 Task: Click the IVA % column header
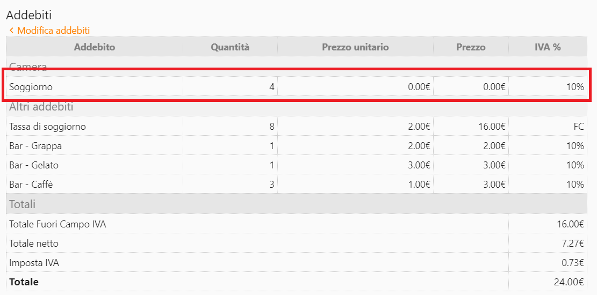pyautogui.click(x=548, y=47)
